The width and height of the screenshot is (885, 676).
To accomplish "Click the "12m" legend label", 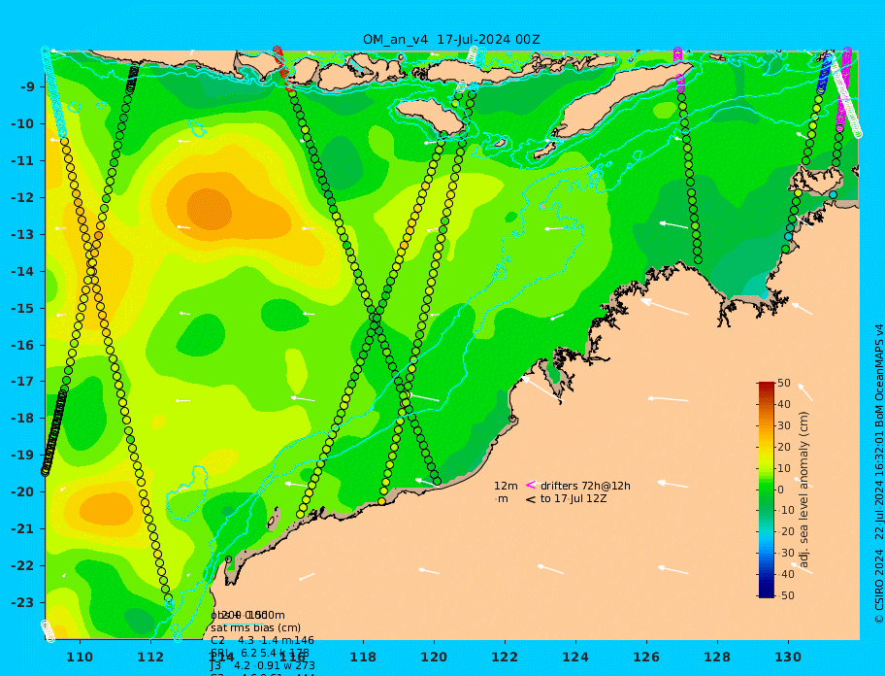I will tap(506, 486).
